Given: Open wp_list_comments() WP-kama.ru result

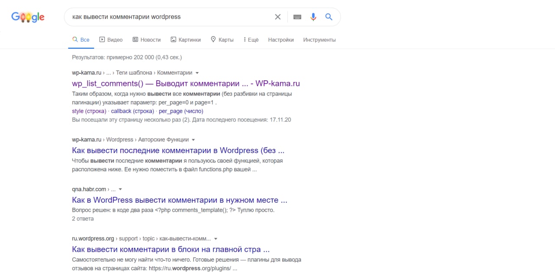Looking at the screenshot, I should tap(186, 84).
